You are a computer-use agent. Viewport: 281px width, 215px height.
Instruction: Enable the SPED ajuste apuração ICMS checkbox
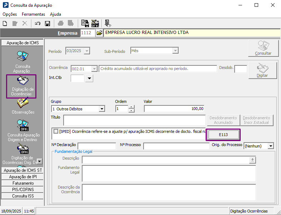pos(56,131)
